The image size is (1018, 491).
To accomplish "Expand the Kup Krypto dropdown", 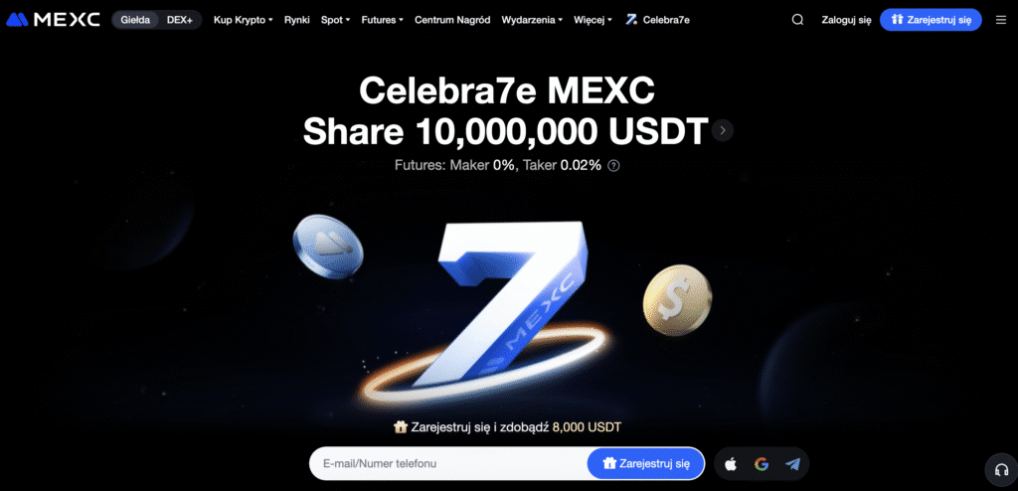I will 243,20.
